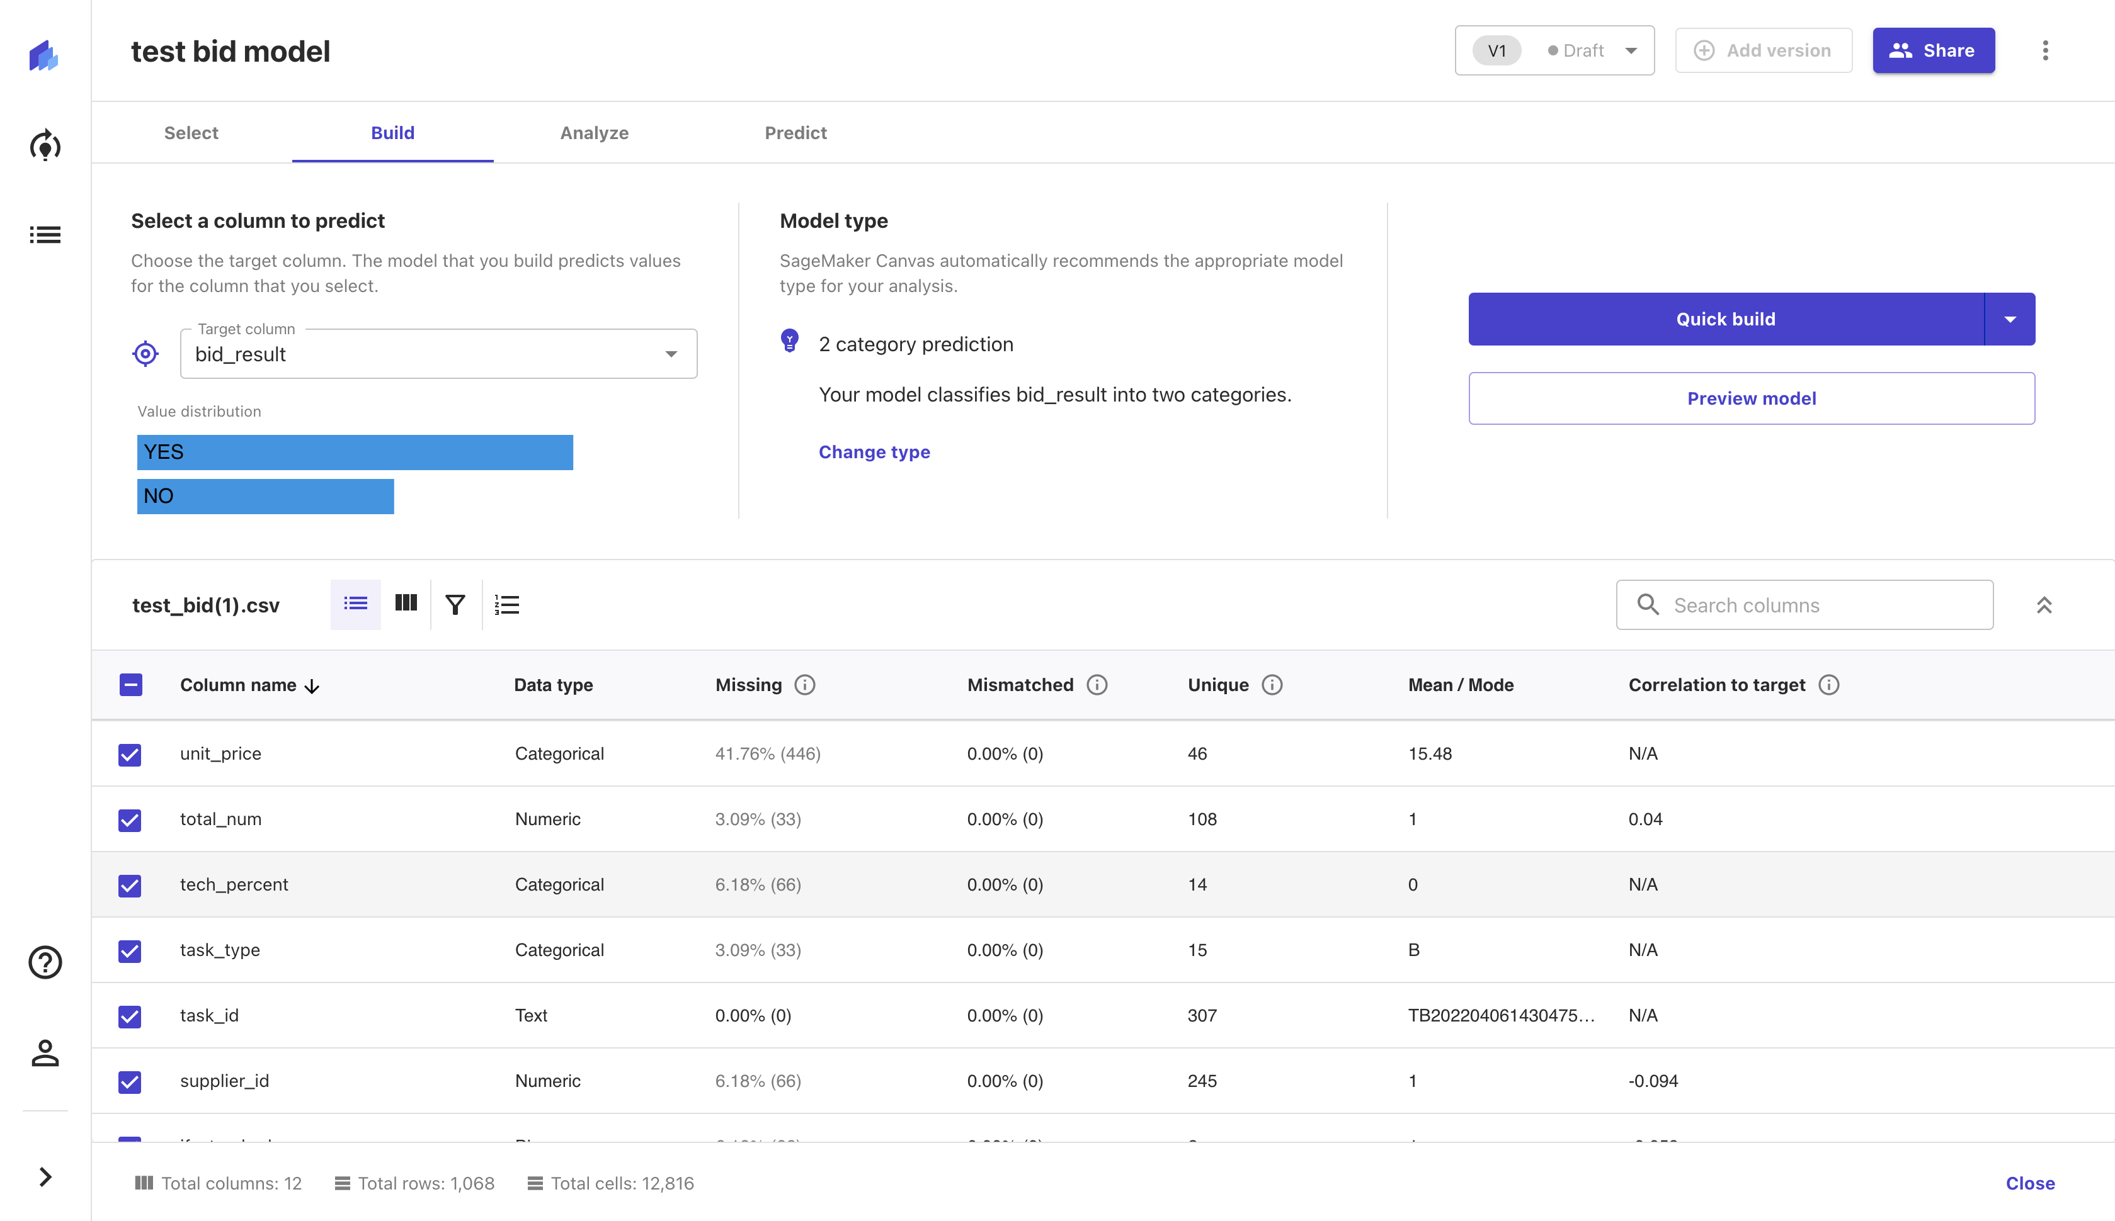Click the Preview model button
Screen dimensions: 2115x1221
pos(1751,398)
